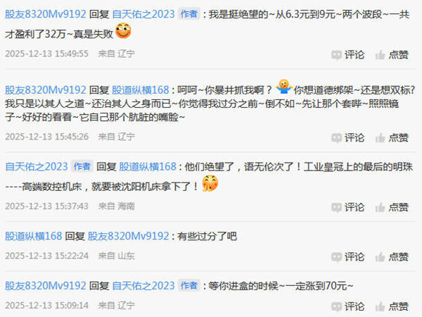
Task: Open 自天佑之2023 author name in third comment
Action: coord(37,166)
